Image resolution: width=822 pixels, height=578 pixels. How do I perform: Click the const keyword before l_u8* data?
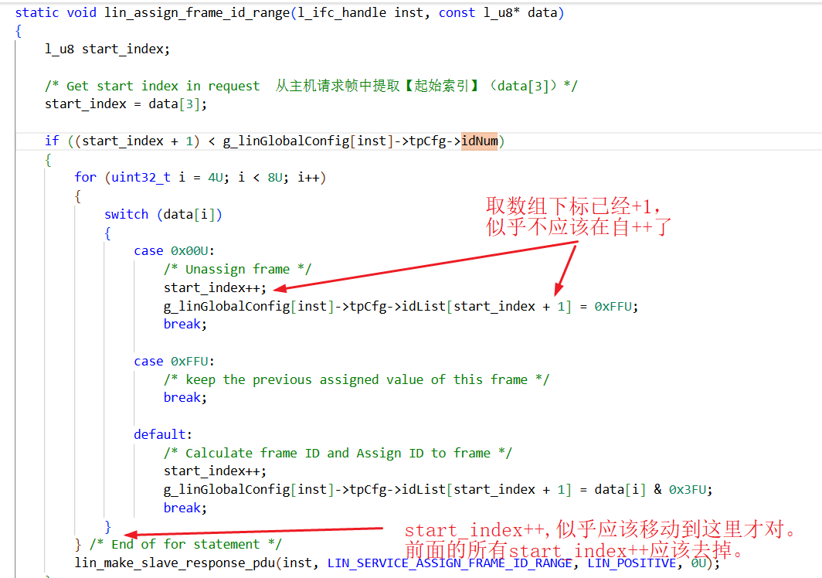[457, 12]
